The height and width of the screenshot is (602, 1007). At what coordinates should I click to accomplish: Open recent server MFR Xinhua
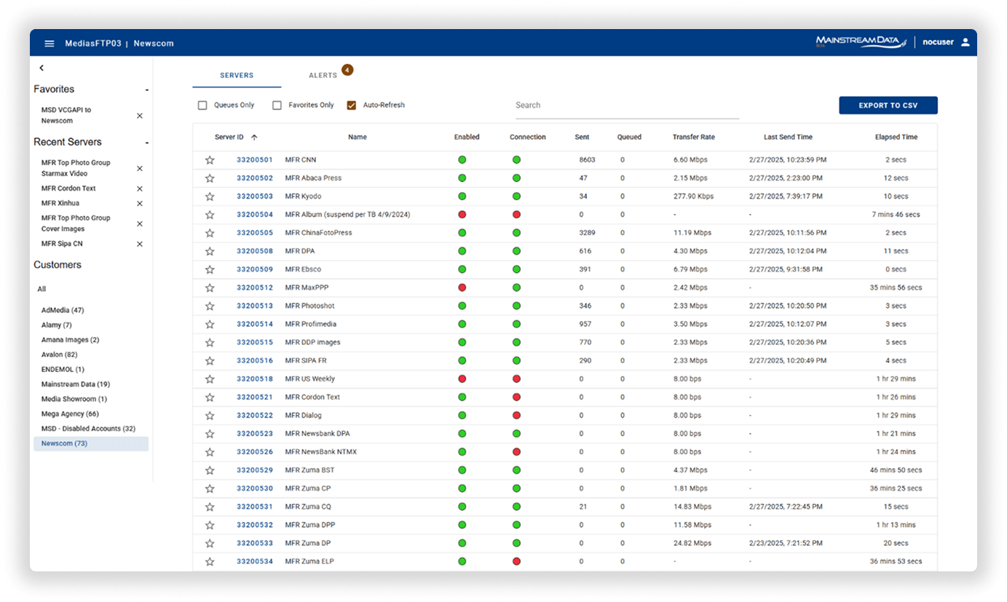coord(60,203)
